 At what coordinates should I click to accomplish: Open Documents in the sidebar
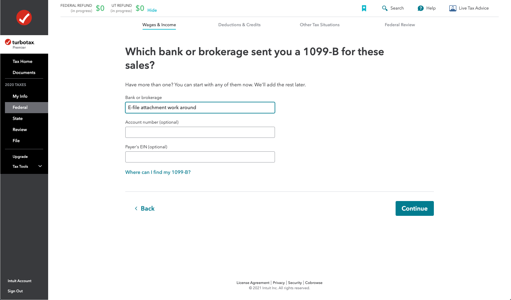24,72
